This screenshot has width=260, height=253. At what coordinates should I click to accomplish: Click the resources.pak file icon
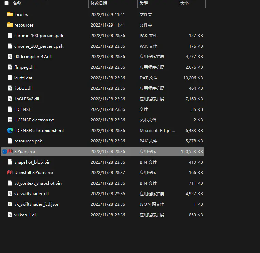pos(10,141)
